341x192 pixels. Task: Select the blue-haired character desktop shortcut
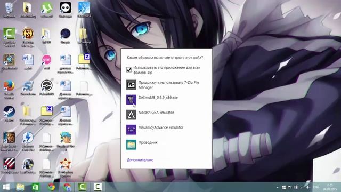[66, 141]
